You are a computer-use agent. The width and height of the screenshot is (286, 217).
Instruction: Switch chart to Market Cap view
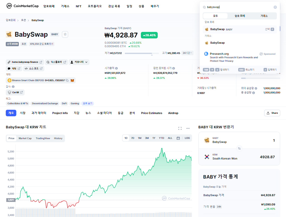pos(25,138)
